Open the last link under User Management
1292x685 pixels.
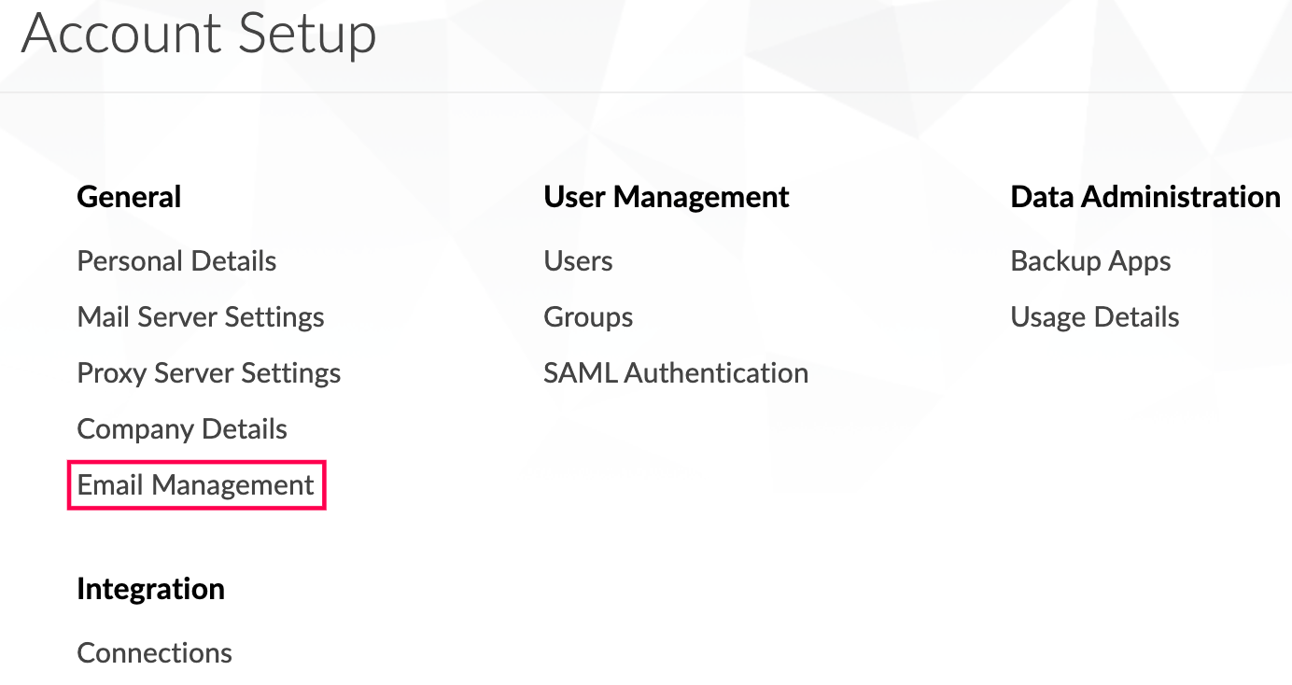[676, 373]
